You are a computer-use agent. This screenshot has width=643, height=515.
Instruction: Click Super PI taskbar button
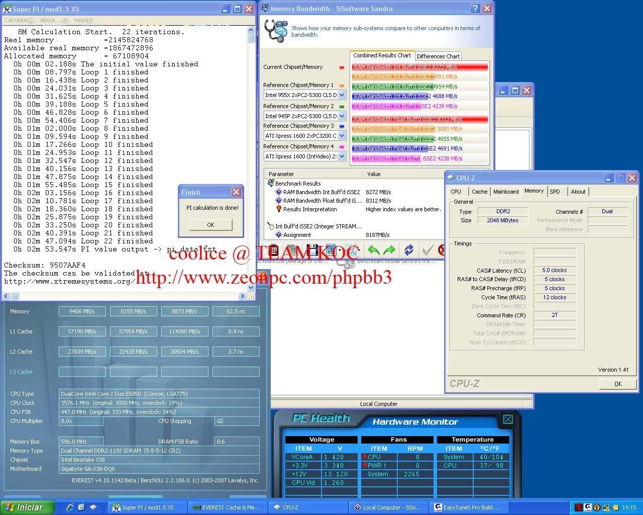coord(148,507)
